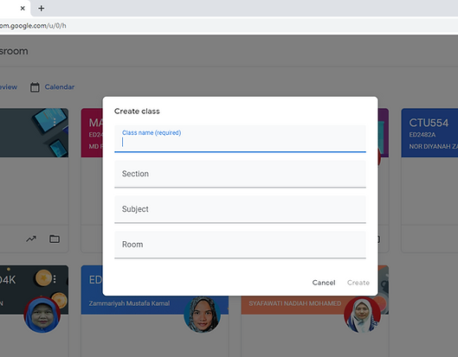458x357 pixels.
Task: Click the Room input field
Action: point(240,245)
